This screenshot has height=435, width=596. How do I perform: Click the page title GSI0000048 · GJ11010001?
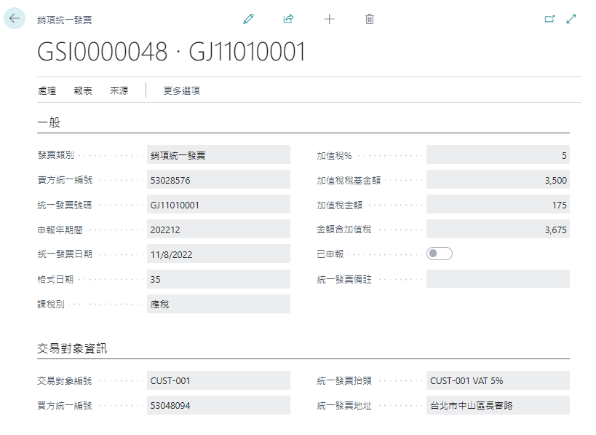pyautogui.click(x=172, y=52)
